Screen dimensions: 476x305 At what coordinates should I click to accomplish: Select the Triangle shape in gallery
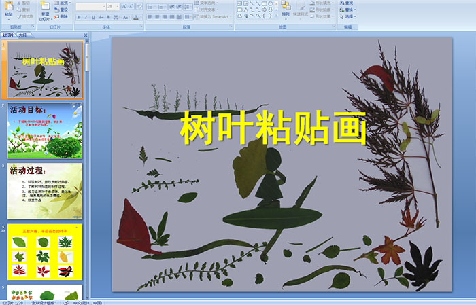pyautogui.click(x=246, y=10)
